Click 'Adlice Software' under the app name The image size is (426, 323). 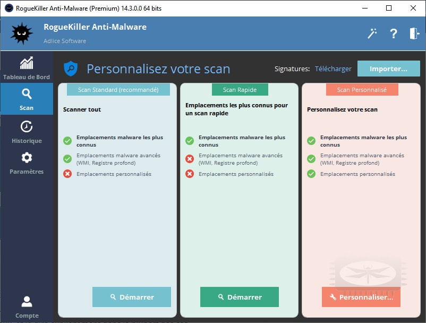click(65, 41)
